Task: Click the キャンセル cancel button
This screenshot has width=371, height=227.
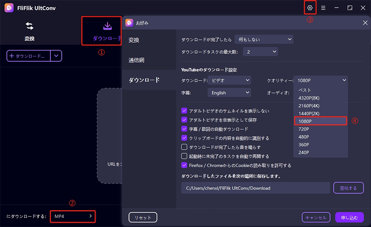Action: click(316, 217)
